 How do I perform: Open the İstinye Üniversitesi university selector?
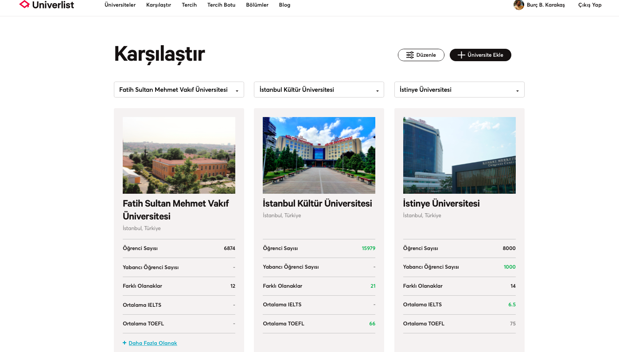[x=459, y=89]
